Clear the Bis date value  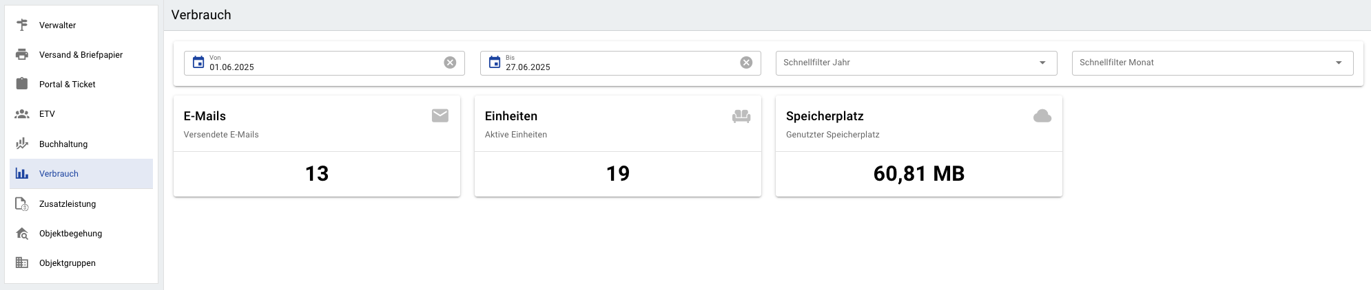(x=746, y=63)
